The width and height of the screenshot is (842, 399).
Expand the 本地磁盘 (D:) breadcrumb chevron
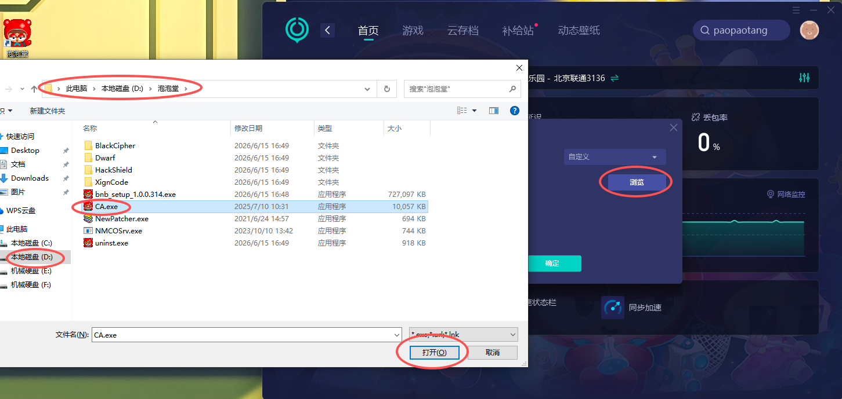pos(150,89)
